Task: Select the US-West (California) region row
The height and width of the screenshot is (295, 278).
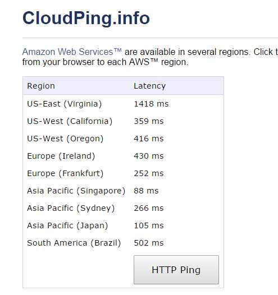Action: click(124, 121)
